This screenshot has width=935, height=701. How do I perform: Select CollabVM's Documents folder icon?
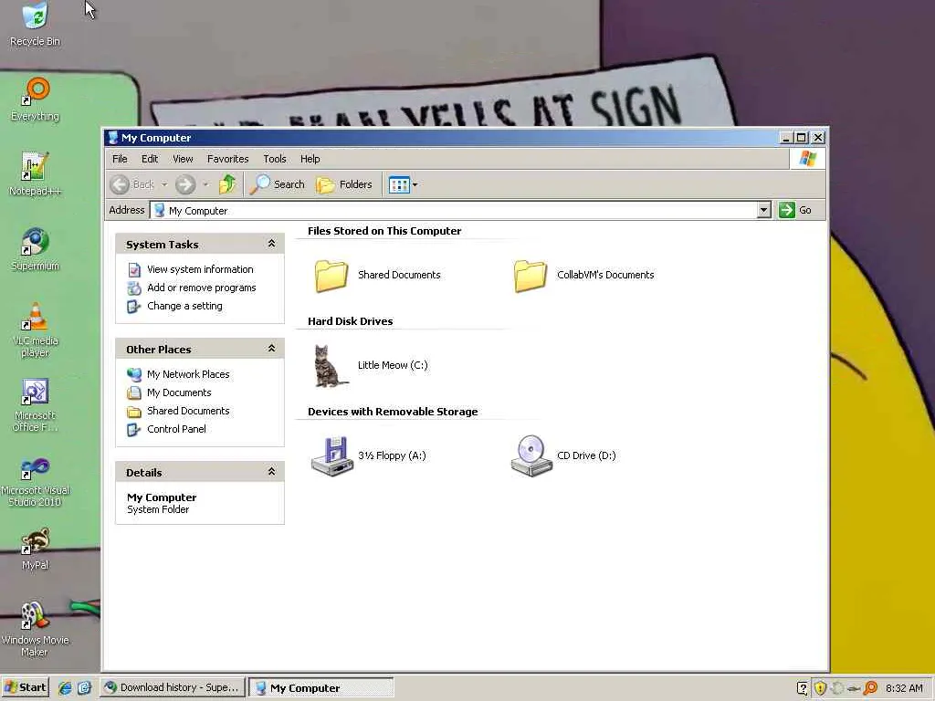(531, 276)
